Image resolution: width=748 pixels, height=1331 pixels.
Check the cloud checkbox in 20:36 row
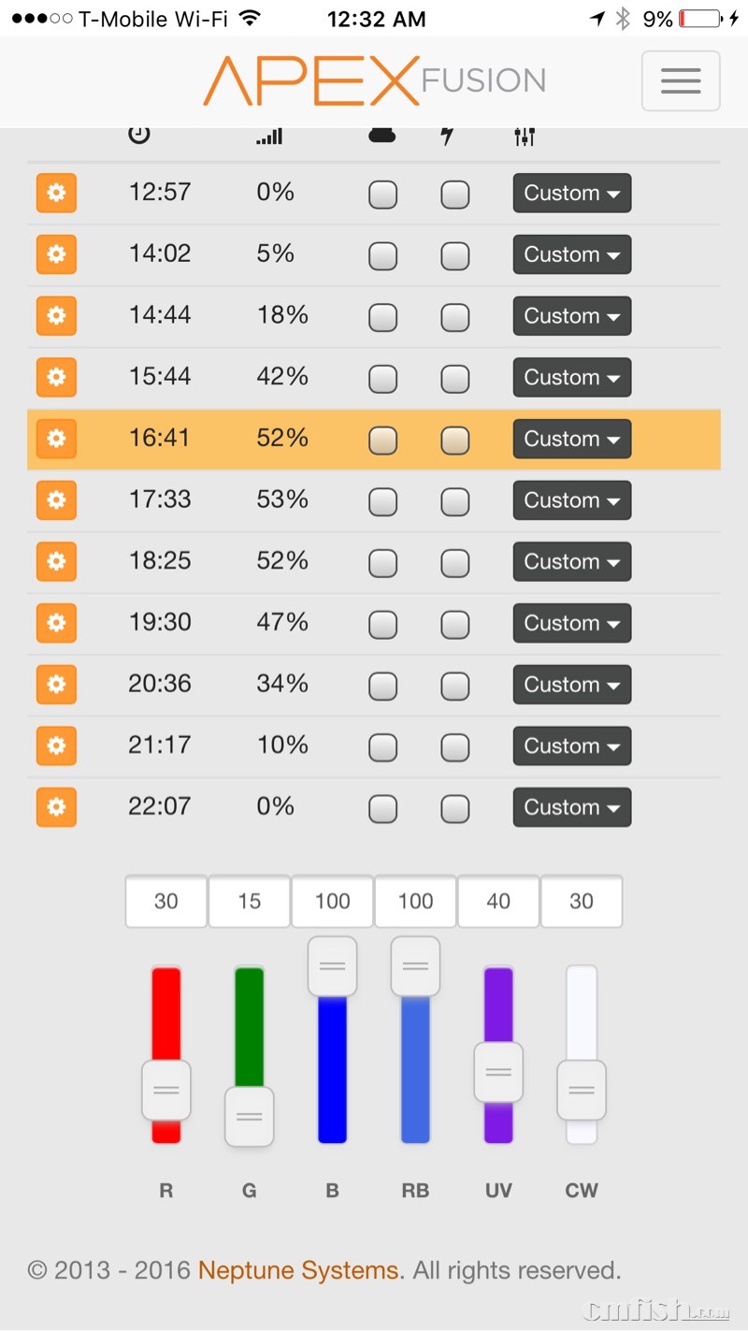tap(382, 686)
